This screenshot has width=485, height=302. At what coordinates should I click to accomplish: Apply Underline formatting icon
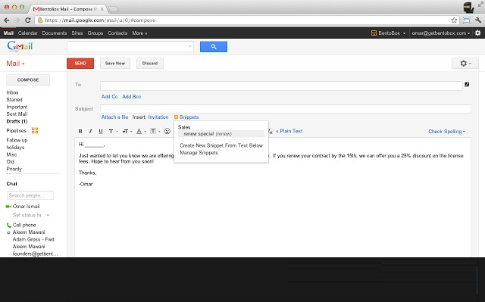pyautogui.click(x=101, y=131)
